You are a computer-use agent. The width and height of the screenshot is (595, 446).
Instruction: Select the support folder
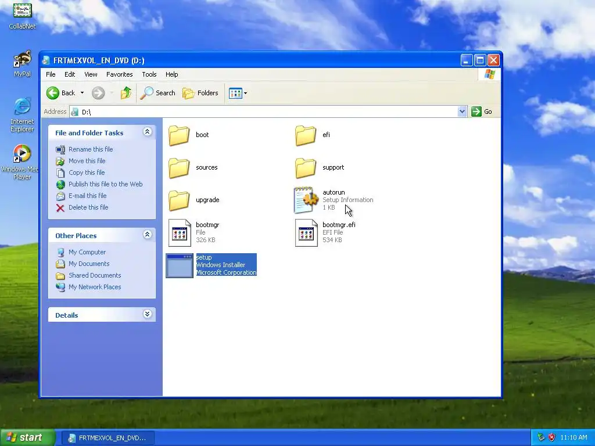pyautogui.click(x=320, y=168)
